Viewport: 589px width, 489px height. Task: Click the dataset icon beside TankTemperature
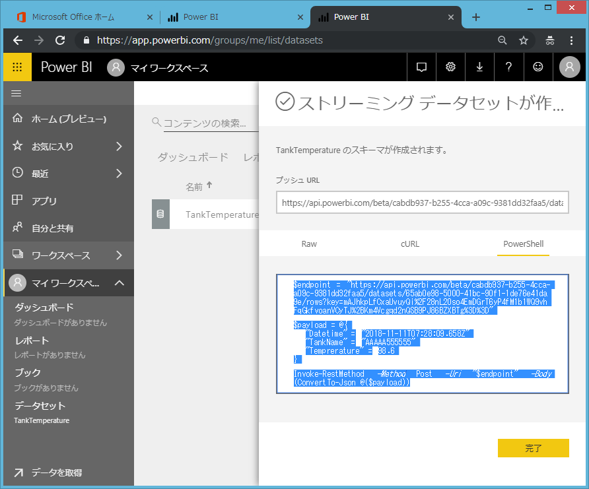[160, 214]
